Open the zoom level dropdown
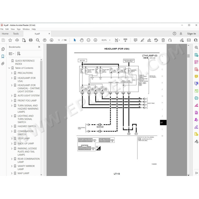 (x=110, y=40)
